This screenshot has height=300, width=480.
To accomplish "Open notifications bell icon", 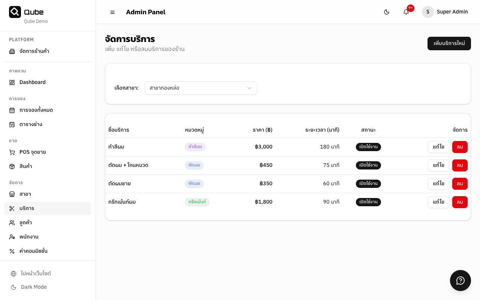I will [x=406, y=12].
